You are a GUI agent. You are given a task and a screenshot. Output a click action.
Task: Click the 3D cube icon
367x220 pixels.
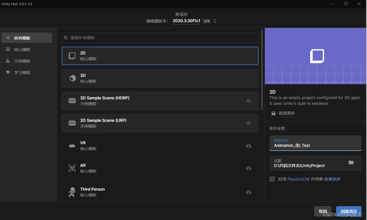73,78
